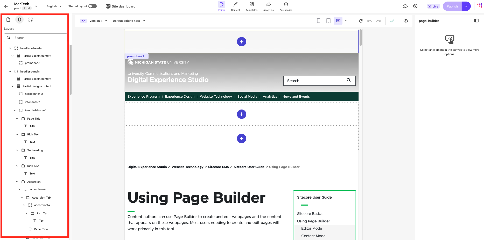484x240 pixels.
Task: Select the herobanner-2 layer
Action: coord(34,94)
